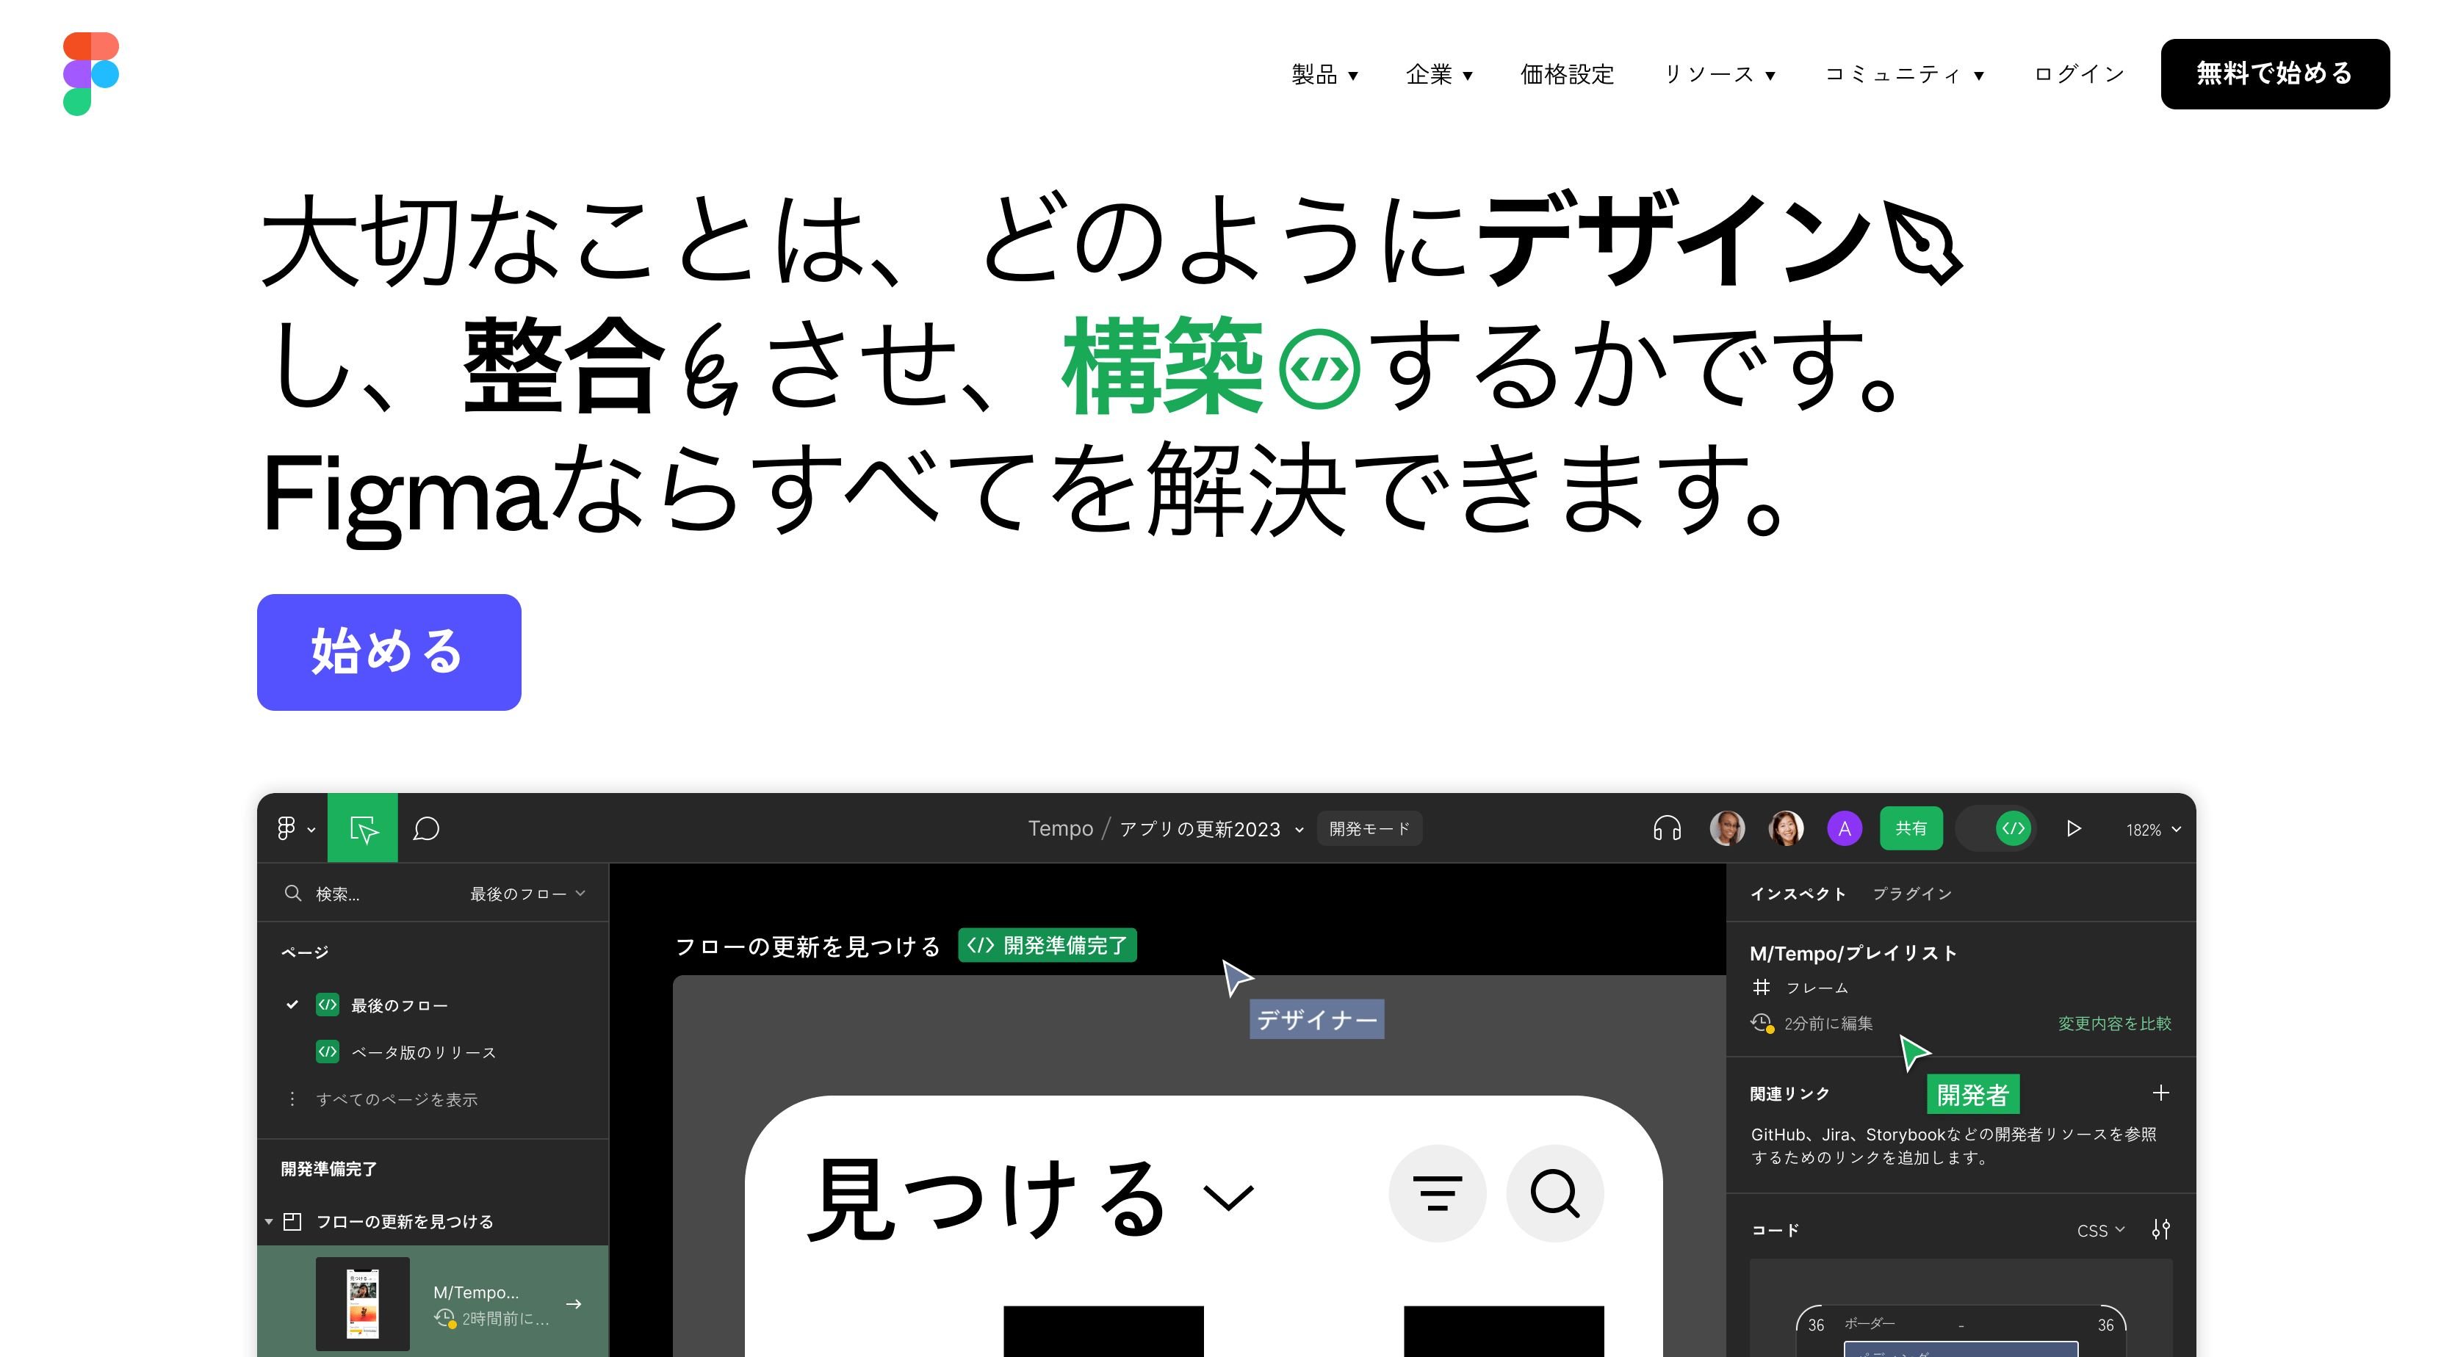Screen dimensions: 2455x1357
Task: Open the Figma main menu in editor
Action: (x=295, y=828)
